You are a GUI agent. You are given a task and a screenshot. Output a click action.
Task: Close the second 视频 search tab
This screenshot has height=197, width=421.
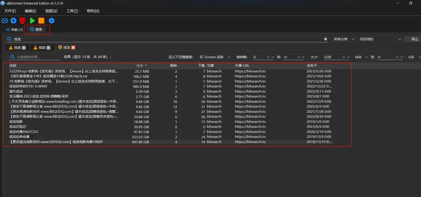pos(49,48)
